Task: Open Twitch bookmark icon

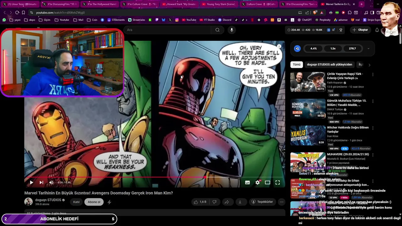Action: [x=157, y=20]
